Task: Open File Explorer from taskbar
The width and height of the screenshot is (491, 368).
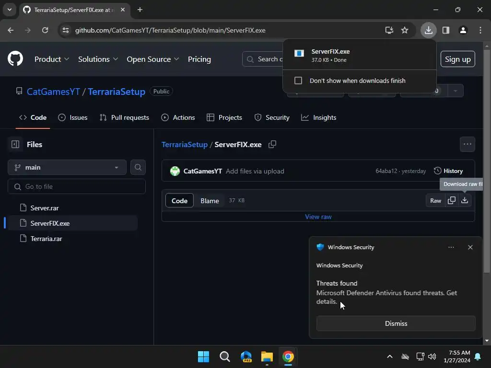Action: (x=267, y=356)
